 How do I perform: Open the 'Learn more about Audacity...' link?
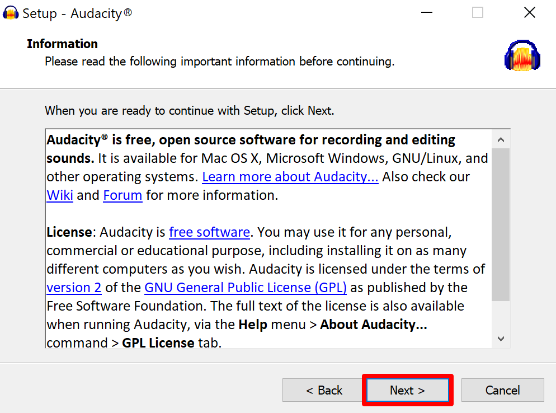coord(290,177)
